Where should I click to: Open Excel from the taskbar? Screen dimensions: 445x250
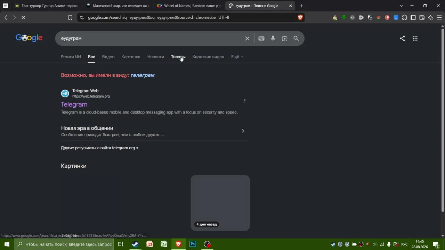click(164, 244)
